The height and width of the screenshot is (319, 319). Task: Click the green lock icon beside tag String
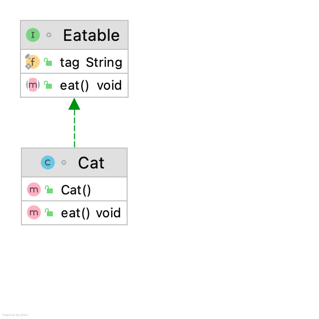click(x=48, y=62)
